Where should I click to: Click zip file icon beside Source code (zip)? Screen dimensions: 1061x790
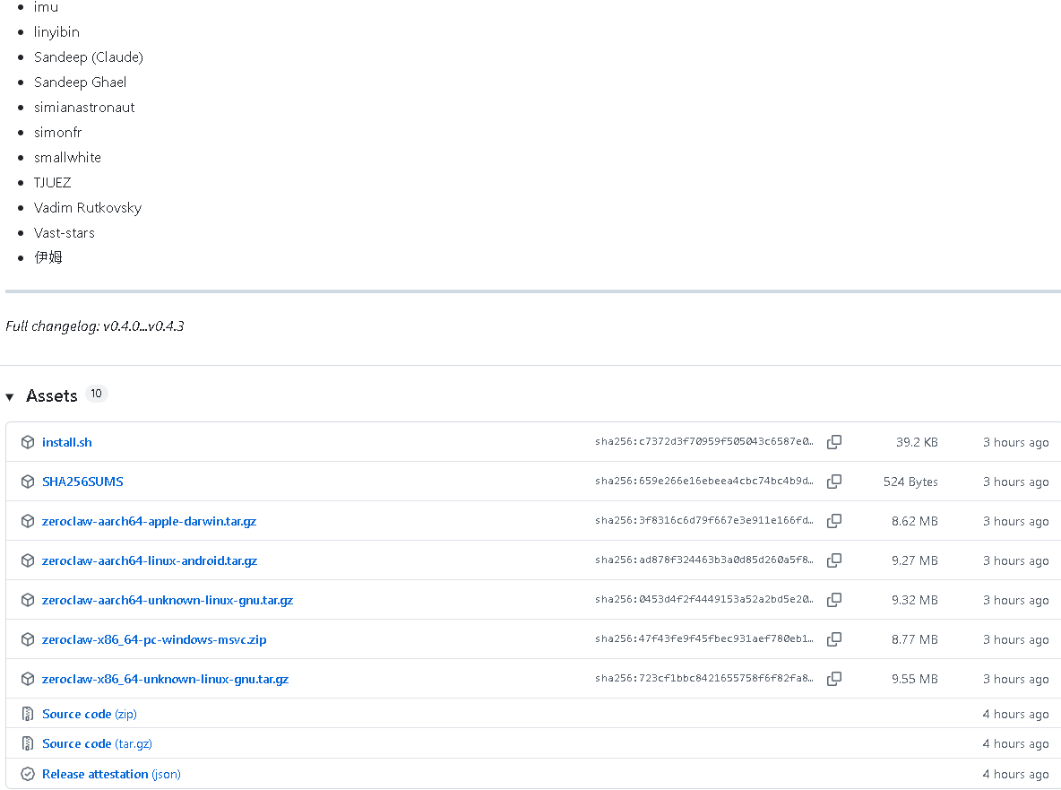coord(28,714)
